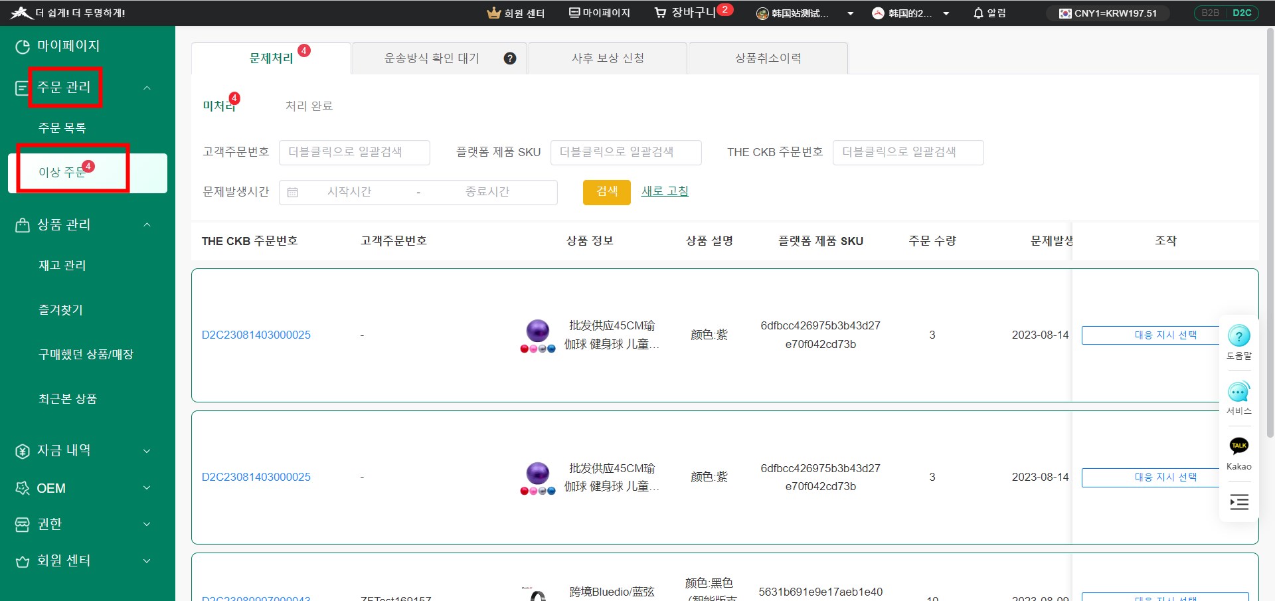Click the 회원 센터 crown icon in sidebar
This screenshot has height=601, width=1275.
tap(23, 562)
